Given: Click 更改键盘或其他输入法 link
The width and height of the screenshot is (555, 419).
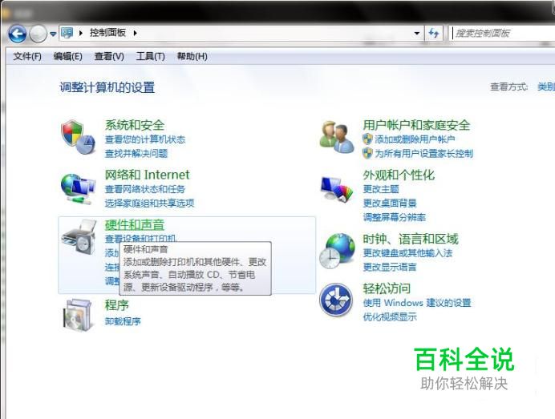Looking at the screenshot, I should 407,253.
